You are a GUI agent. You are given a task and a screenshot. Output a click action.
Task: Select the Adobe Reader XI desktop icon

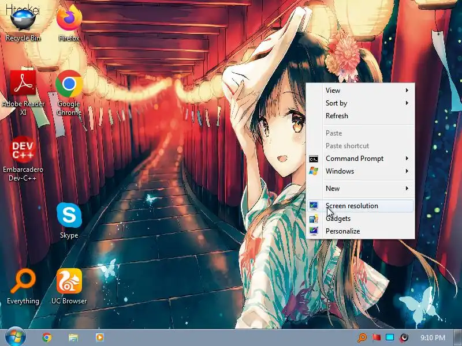tap(23, 92)
